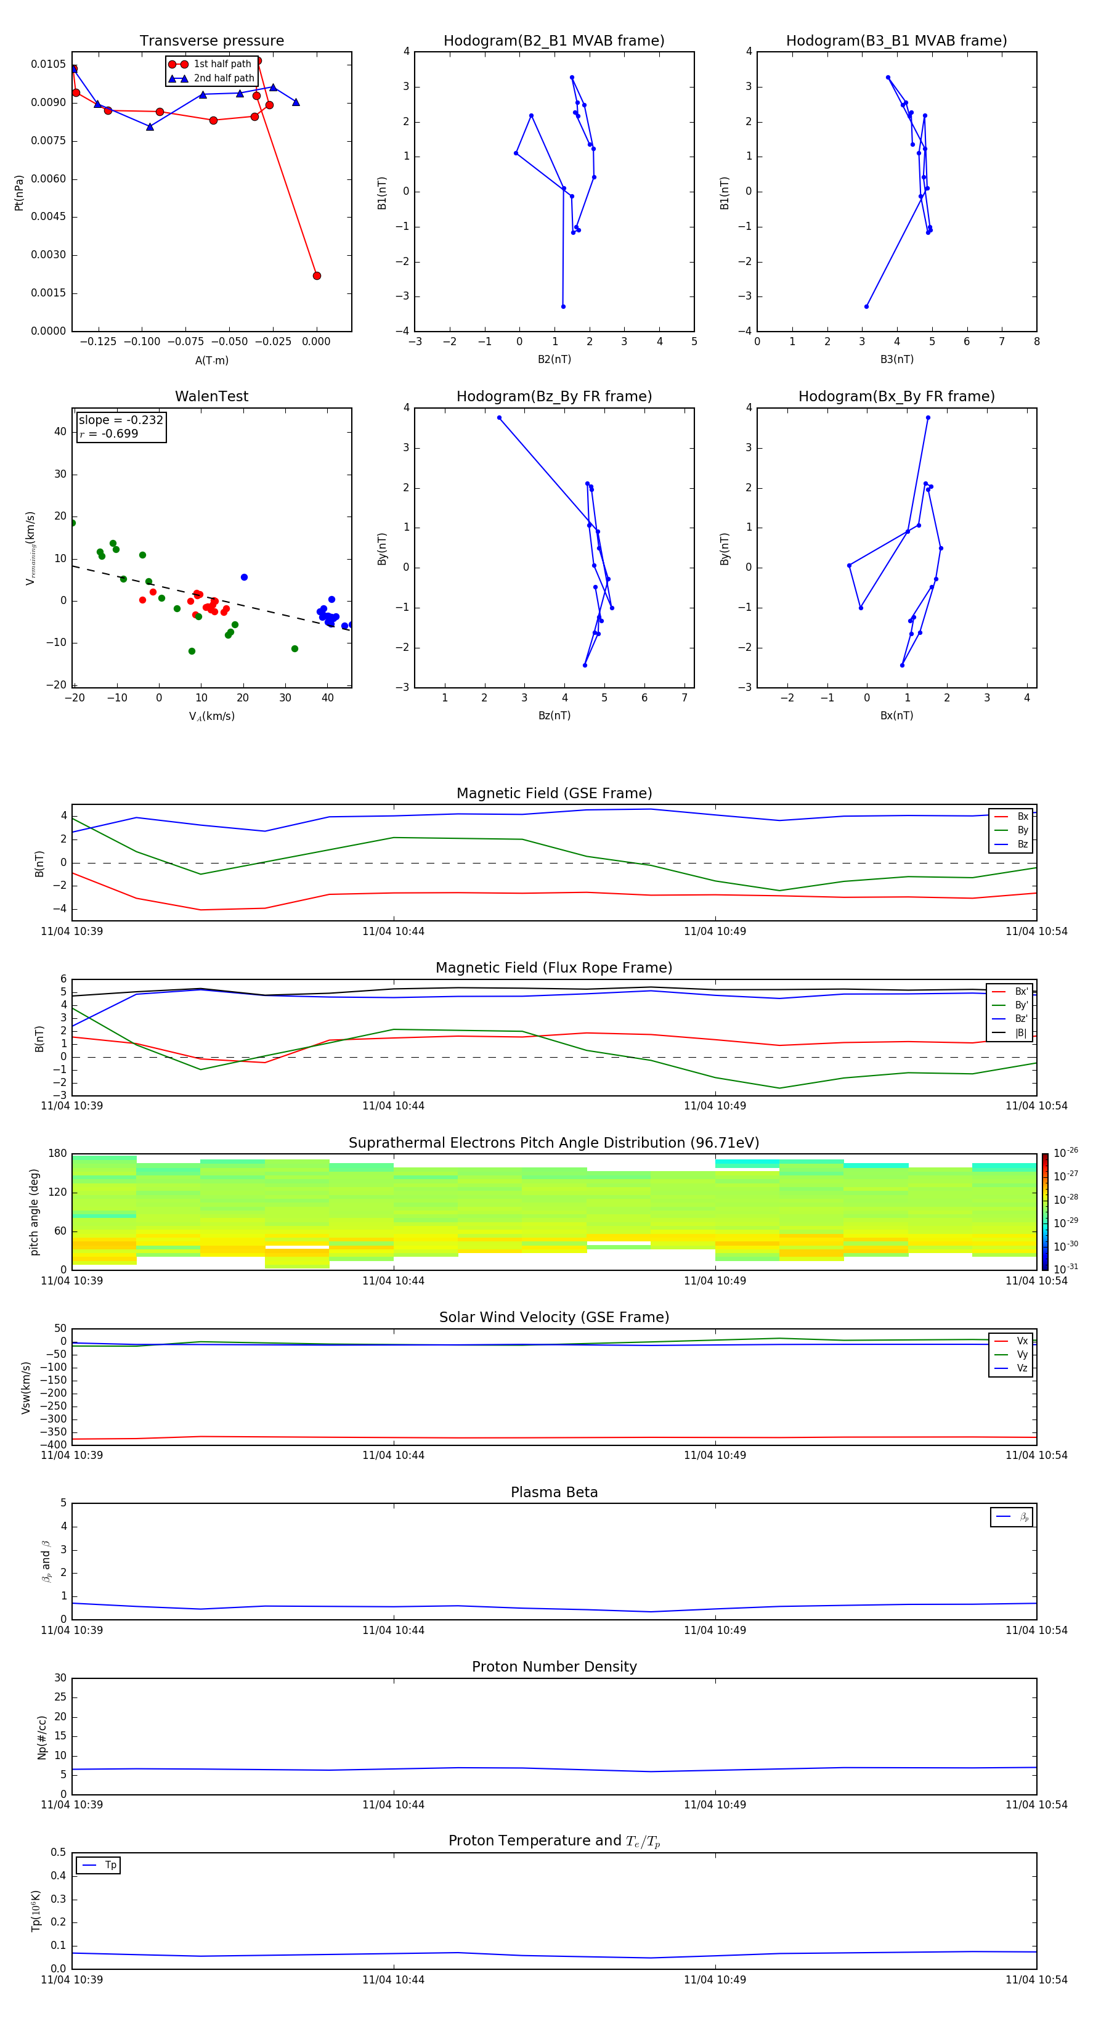1109x2034 pixels.
Task: Click the lowest red point in Transverse pressure
Action: 317,276
